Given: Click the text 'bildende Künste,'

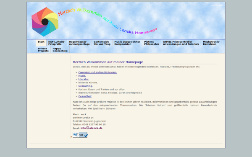Looking at the screenshot, I should coord(88,82).
